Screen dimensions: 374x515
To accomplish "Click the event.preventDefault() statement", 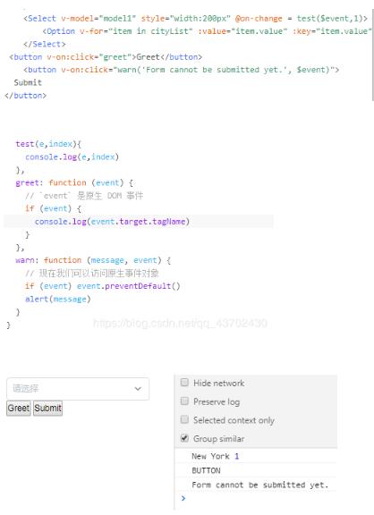I will pos(128,286).
